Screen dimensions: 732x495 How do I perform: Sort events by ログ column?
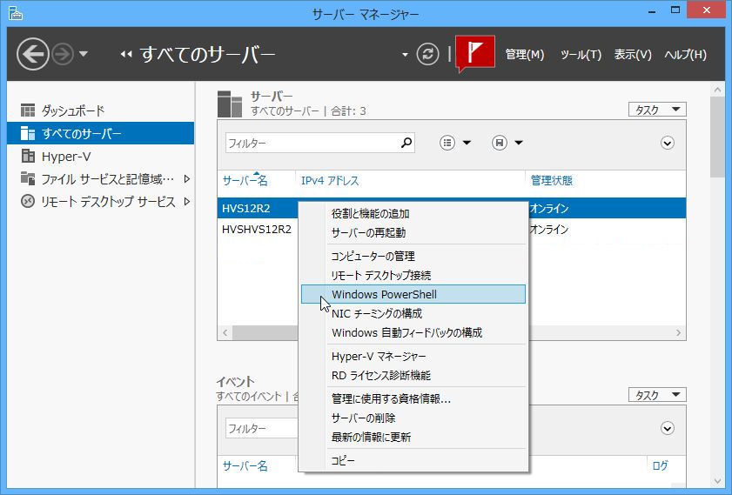tap(660, 465)
